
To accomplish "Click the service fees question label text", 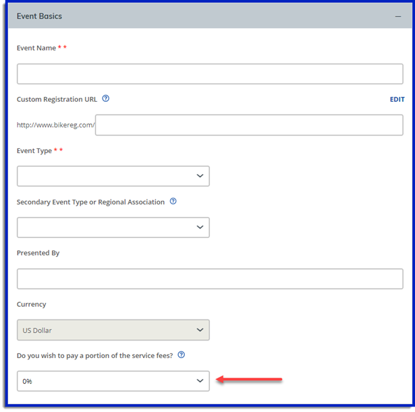I will tap(94, 355).
